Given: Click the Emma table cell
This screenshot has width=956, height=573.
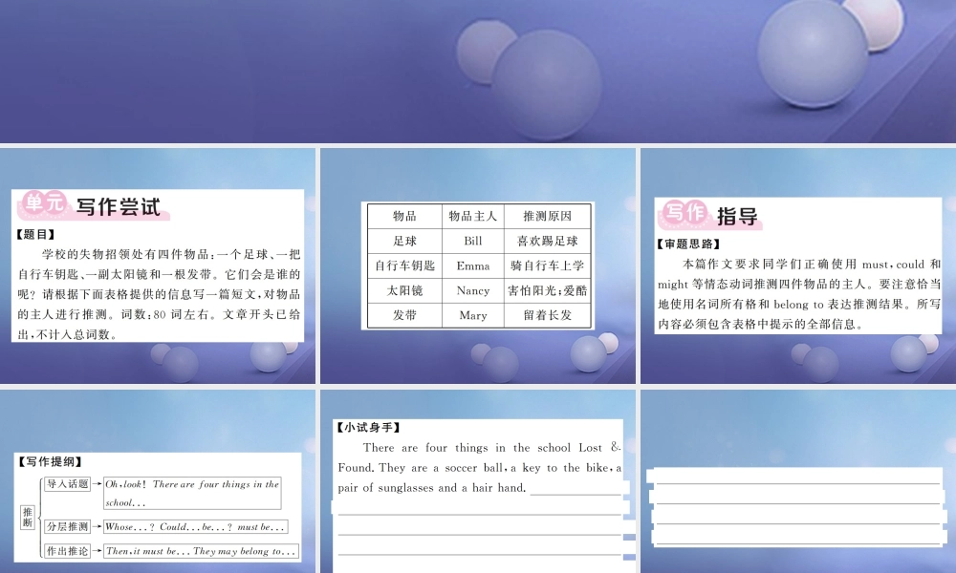Looking at the screenshot, I should [472, 265].
